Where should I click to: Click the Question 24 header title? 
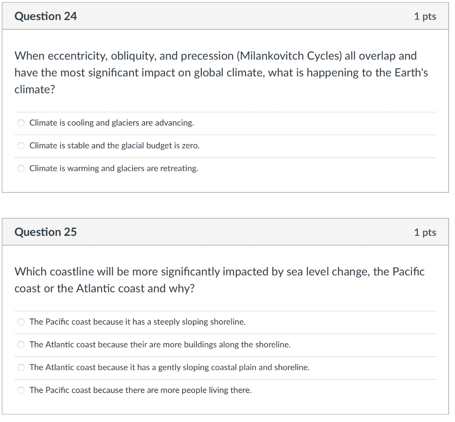46,16
